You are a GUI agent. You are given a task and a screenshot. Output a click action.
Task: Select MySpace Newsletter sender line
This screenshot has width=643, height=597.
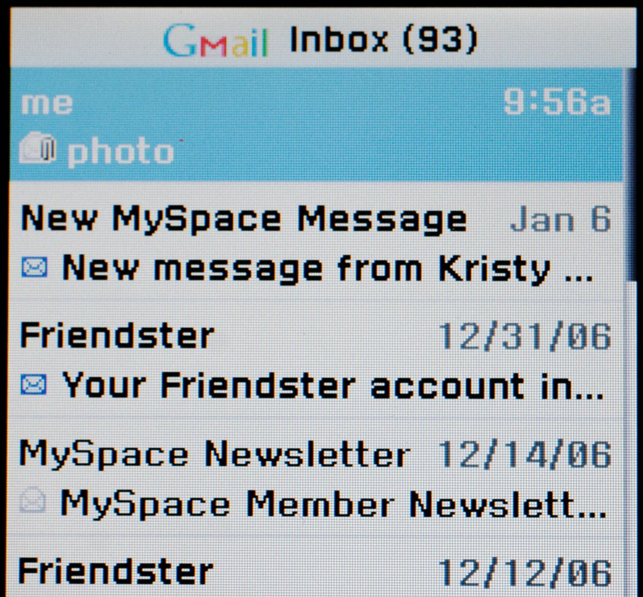pyautogui.click(x=215, y=455)
